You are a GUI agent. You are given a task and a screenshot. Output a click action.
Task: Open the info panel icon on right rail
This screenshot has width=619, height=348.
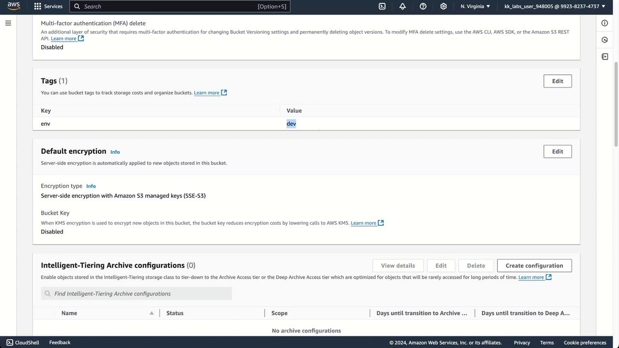[x=604, y=23]
